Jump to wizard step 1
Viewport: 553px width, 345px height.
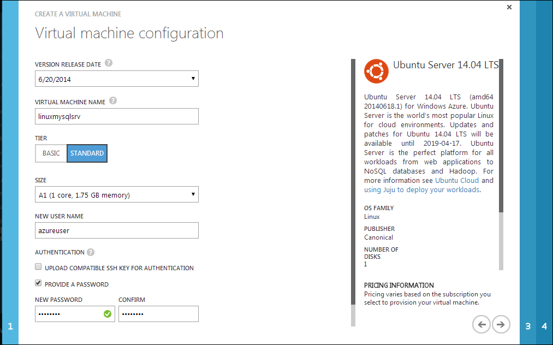pyautogui.click(x=10, y=326)
